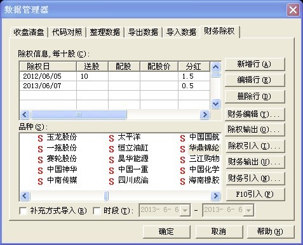Screen dimensions: 303x245
Task: Click the 送股 column header
Action: click(x=92, y=67)
